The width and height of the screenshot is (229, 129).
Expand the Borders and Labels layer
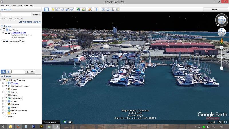pos(3,86)
